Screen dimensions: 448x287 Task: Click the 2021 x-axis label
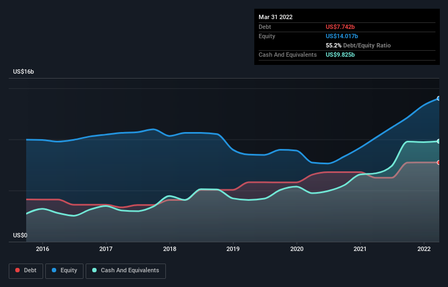360,249
